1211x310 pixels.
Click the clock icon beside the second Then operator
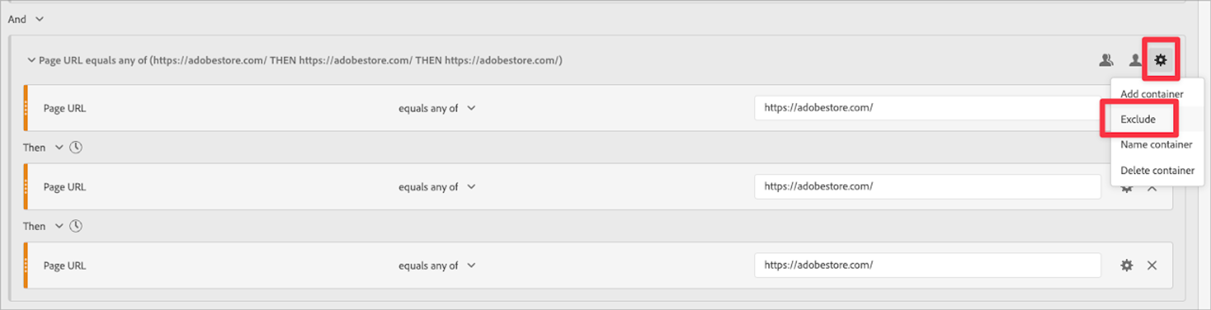click(76, 226)
